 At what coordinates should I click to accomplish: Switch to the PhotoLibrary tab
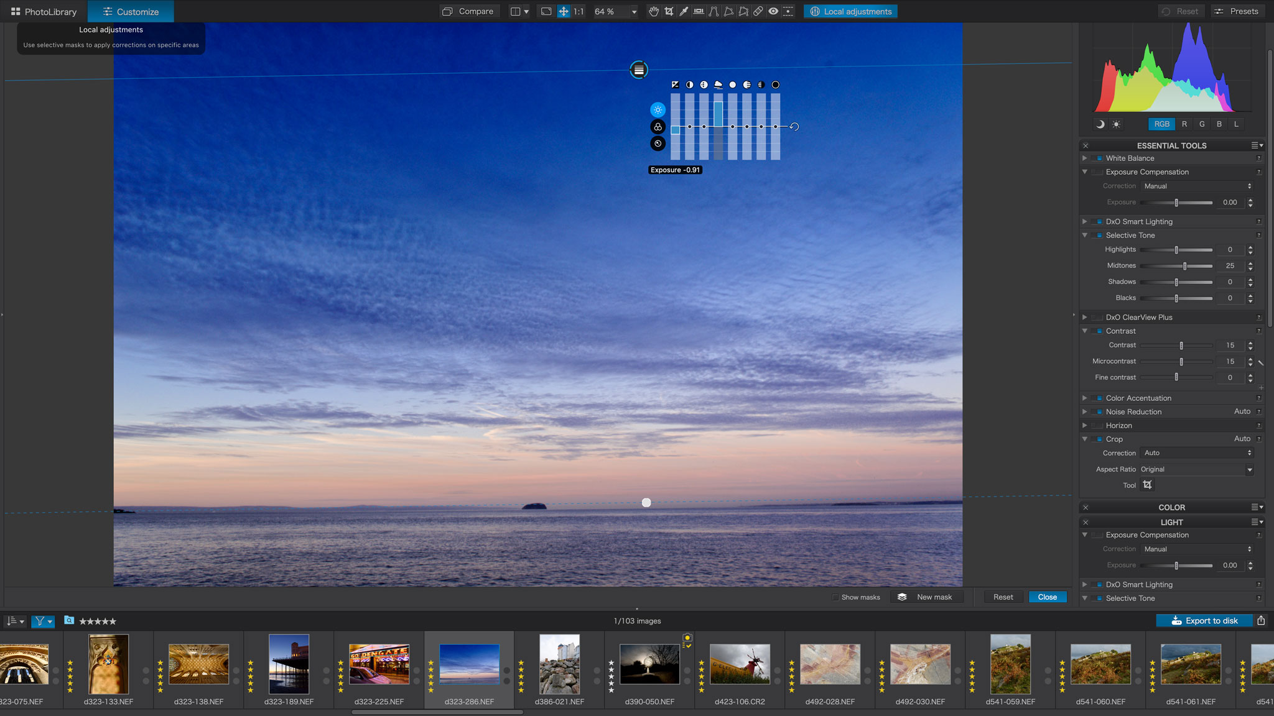pos(44,11)
